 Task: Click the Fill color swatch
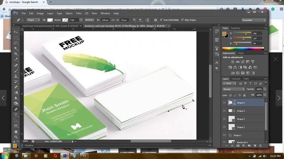[x=50, y=20]
